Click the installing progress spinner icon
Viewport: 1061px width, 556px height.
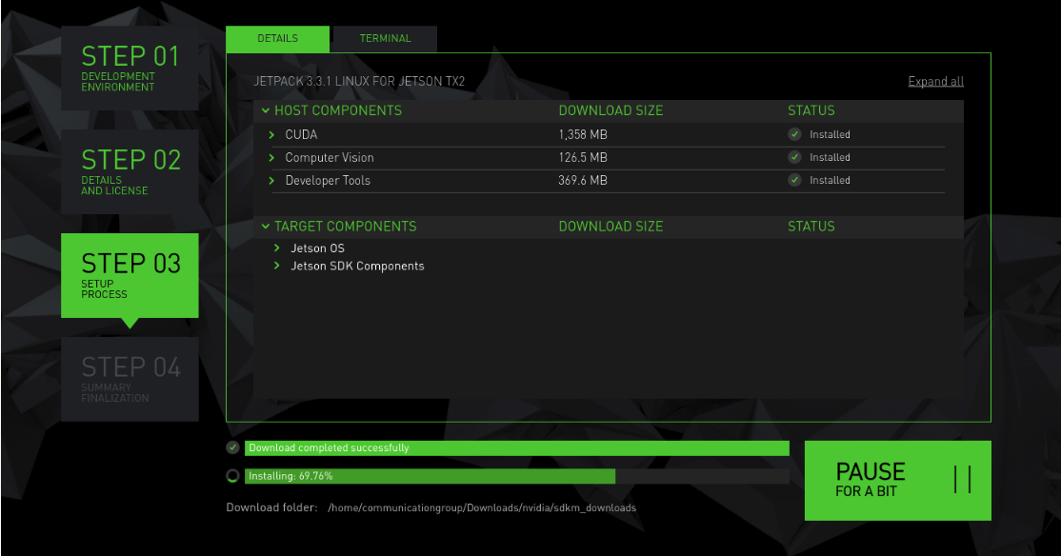click(232, 475)
